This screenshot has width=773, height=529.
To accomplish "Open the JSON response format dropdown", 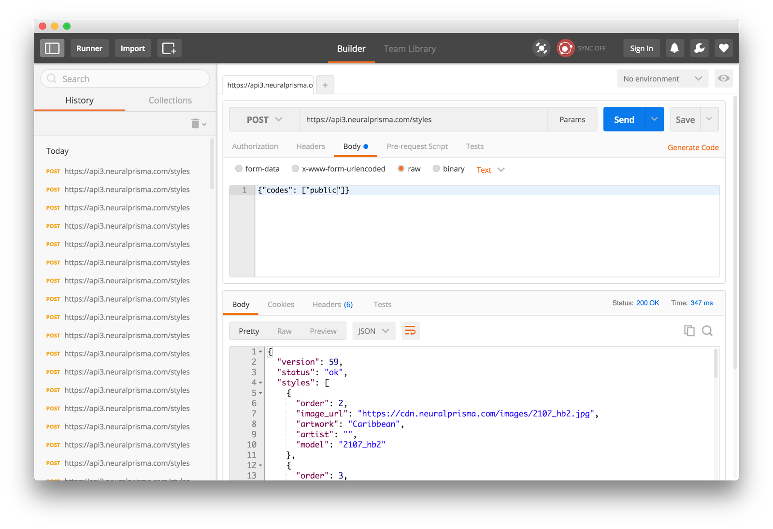I will click(x=373, y=331).
